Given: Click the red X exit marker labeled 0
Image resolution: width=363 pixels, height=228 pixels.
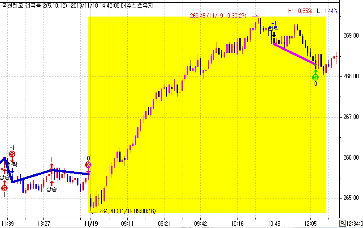Looking at the screenshot, I should (88, 165).
